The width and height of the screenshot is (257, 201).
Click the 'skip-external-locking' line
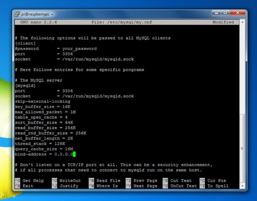[x=42, y=101]
